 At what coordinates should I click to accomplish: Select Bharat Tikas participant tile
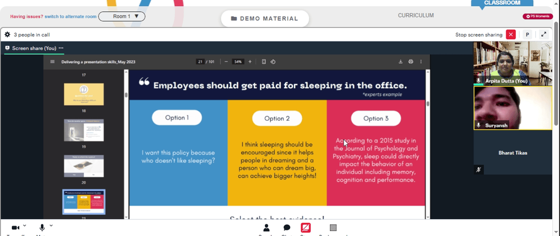[512, 153]
